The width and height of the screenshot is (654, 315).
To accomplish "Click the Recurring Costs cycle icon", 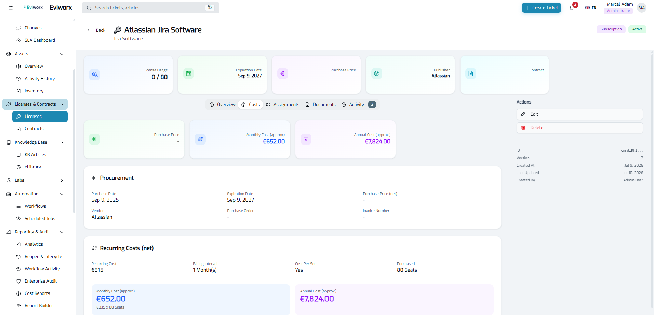I will point(95,248).
